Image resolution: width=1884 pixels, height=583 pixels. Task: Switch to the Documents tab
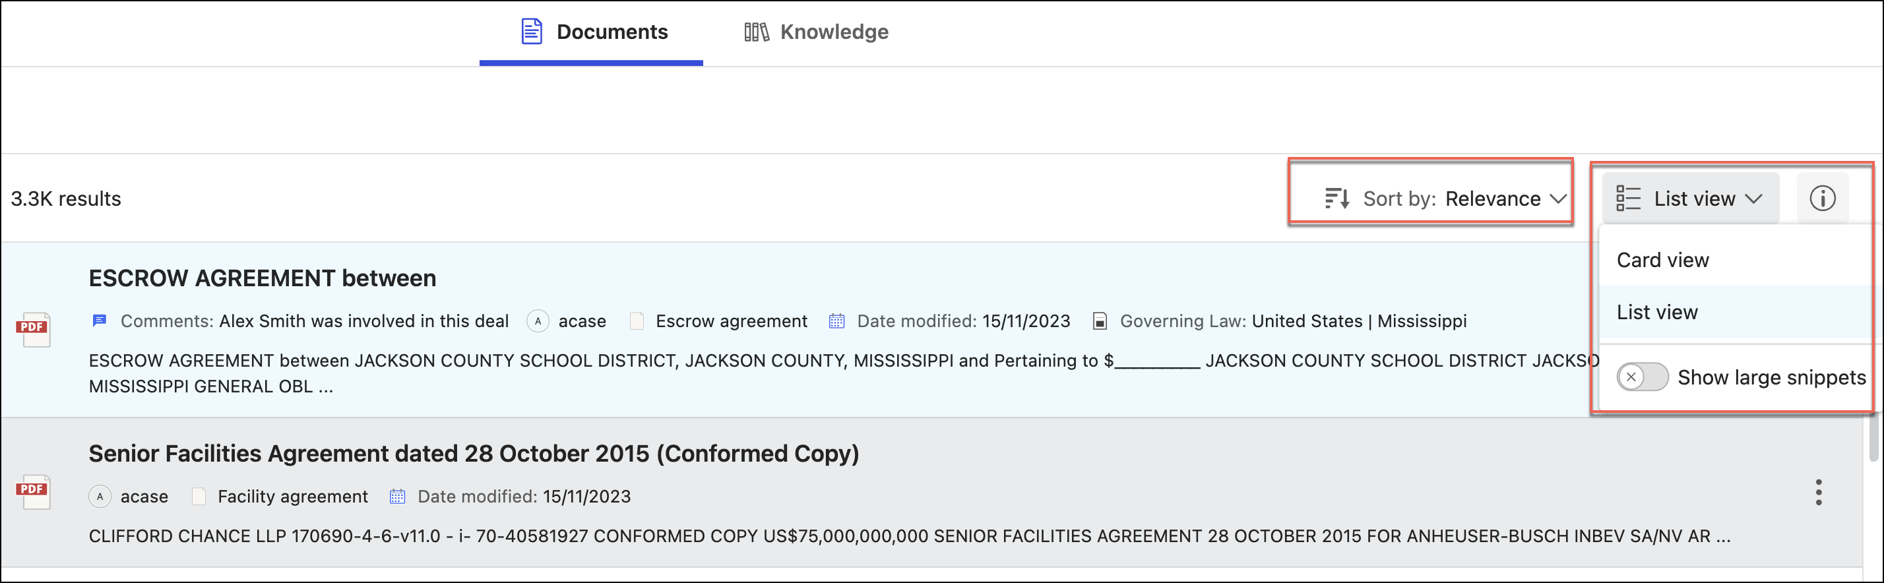[x=593, y=32]
